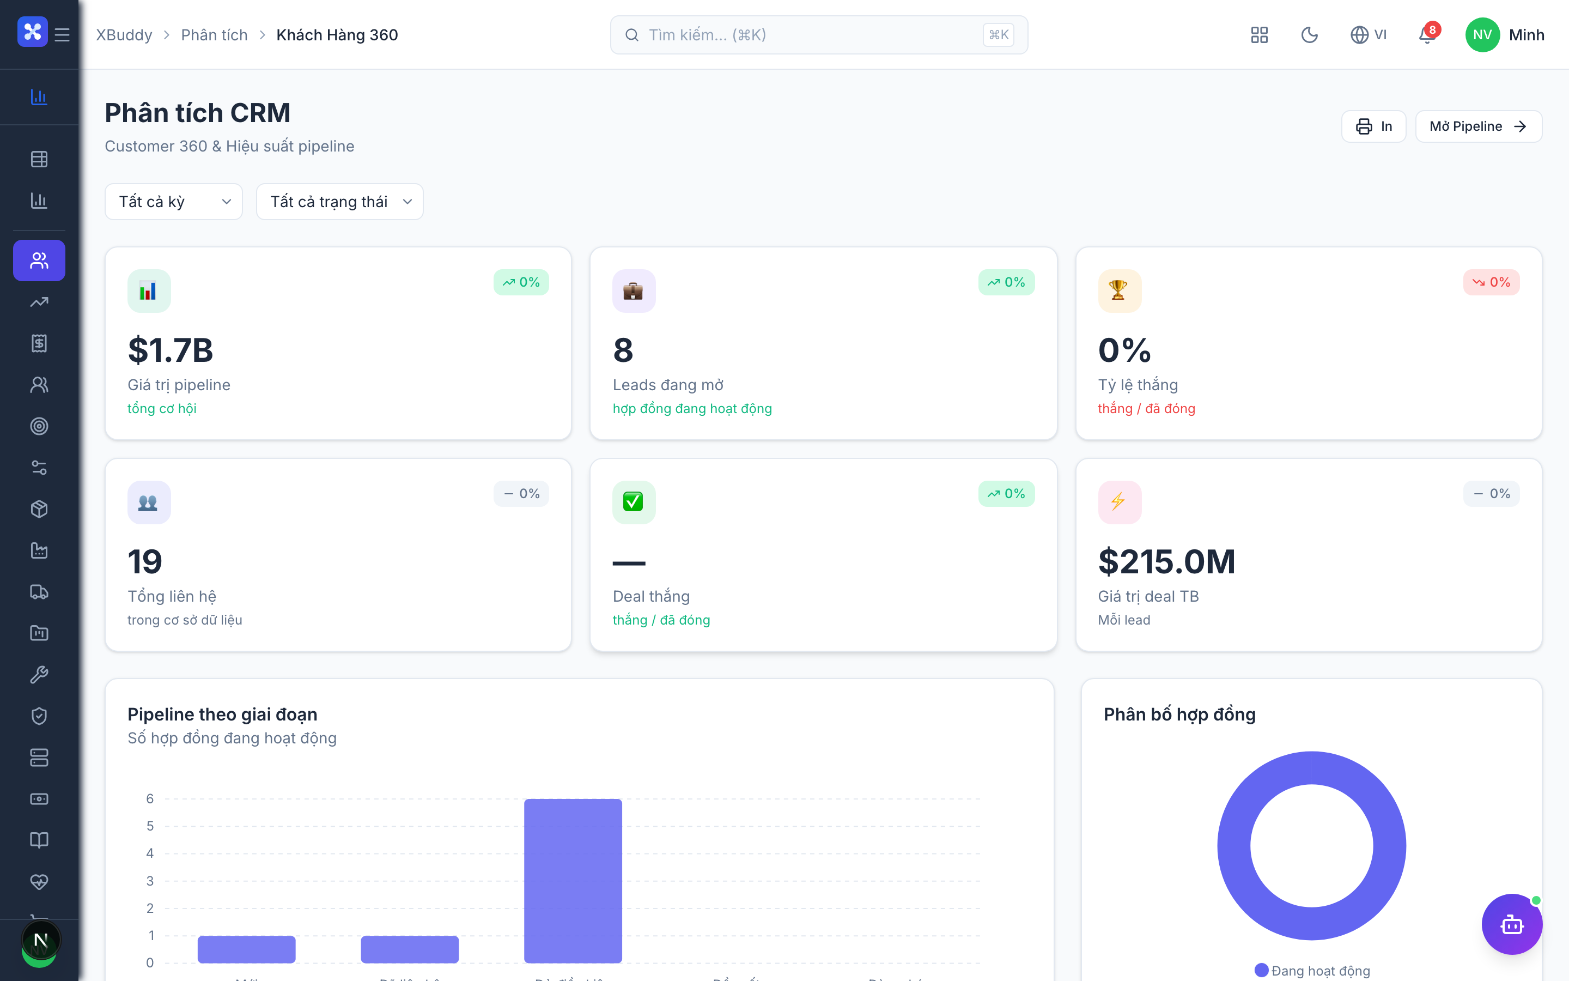Select the highlighted customers sidebar icon
Viewport: 1569px width, 981px height.
coord(39,260)
